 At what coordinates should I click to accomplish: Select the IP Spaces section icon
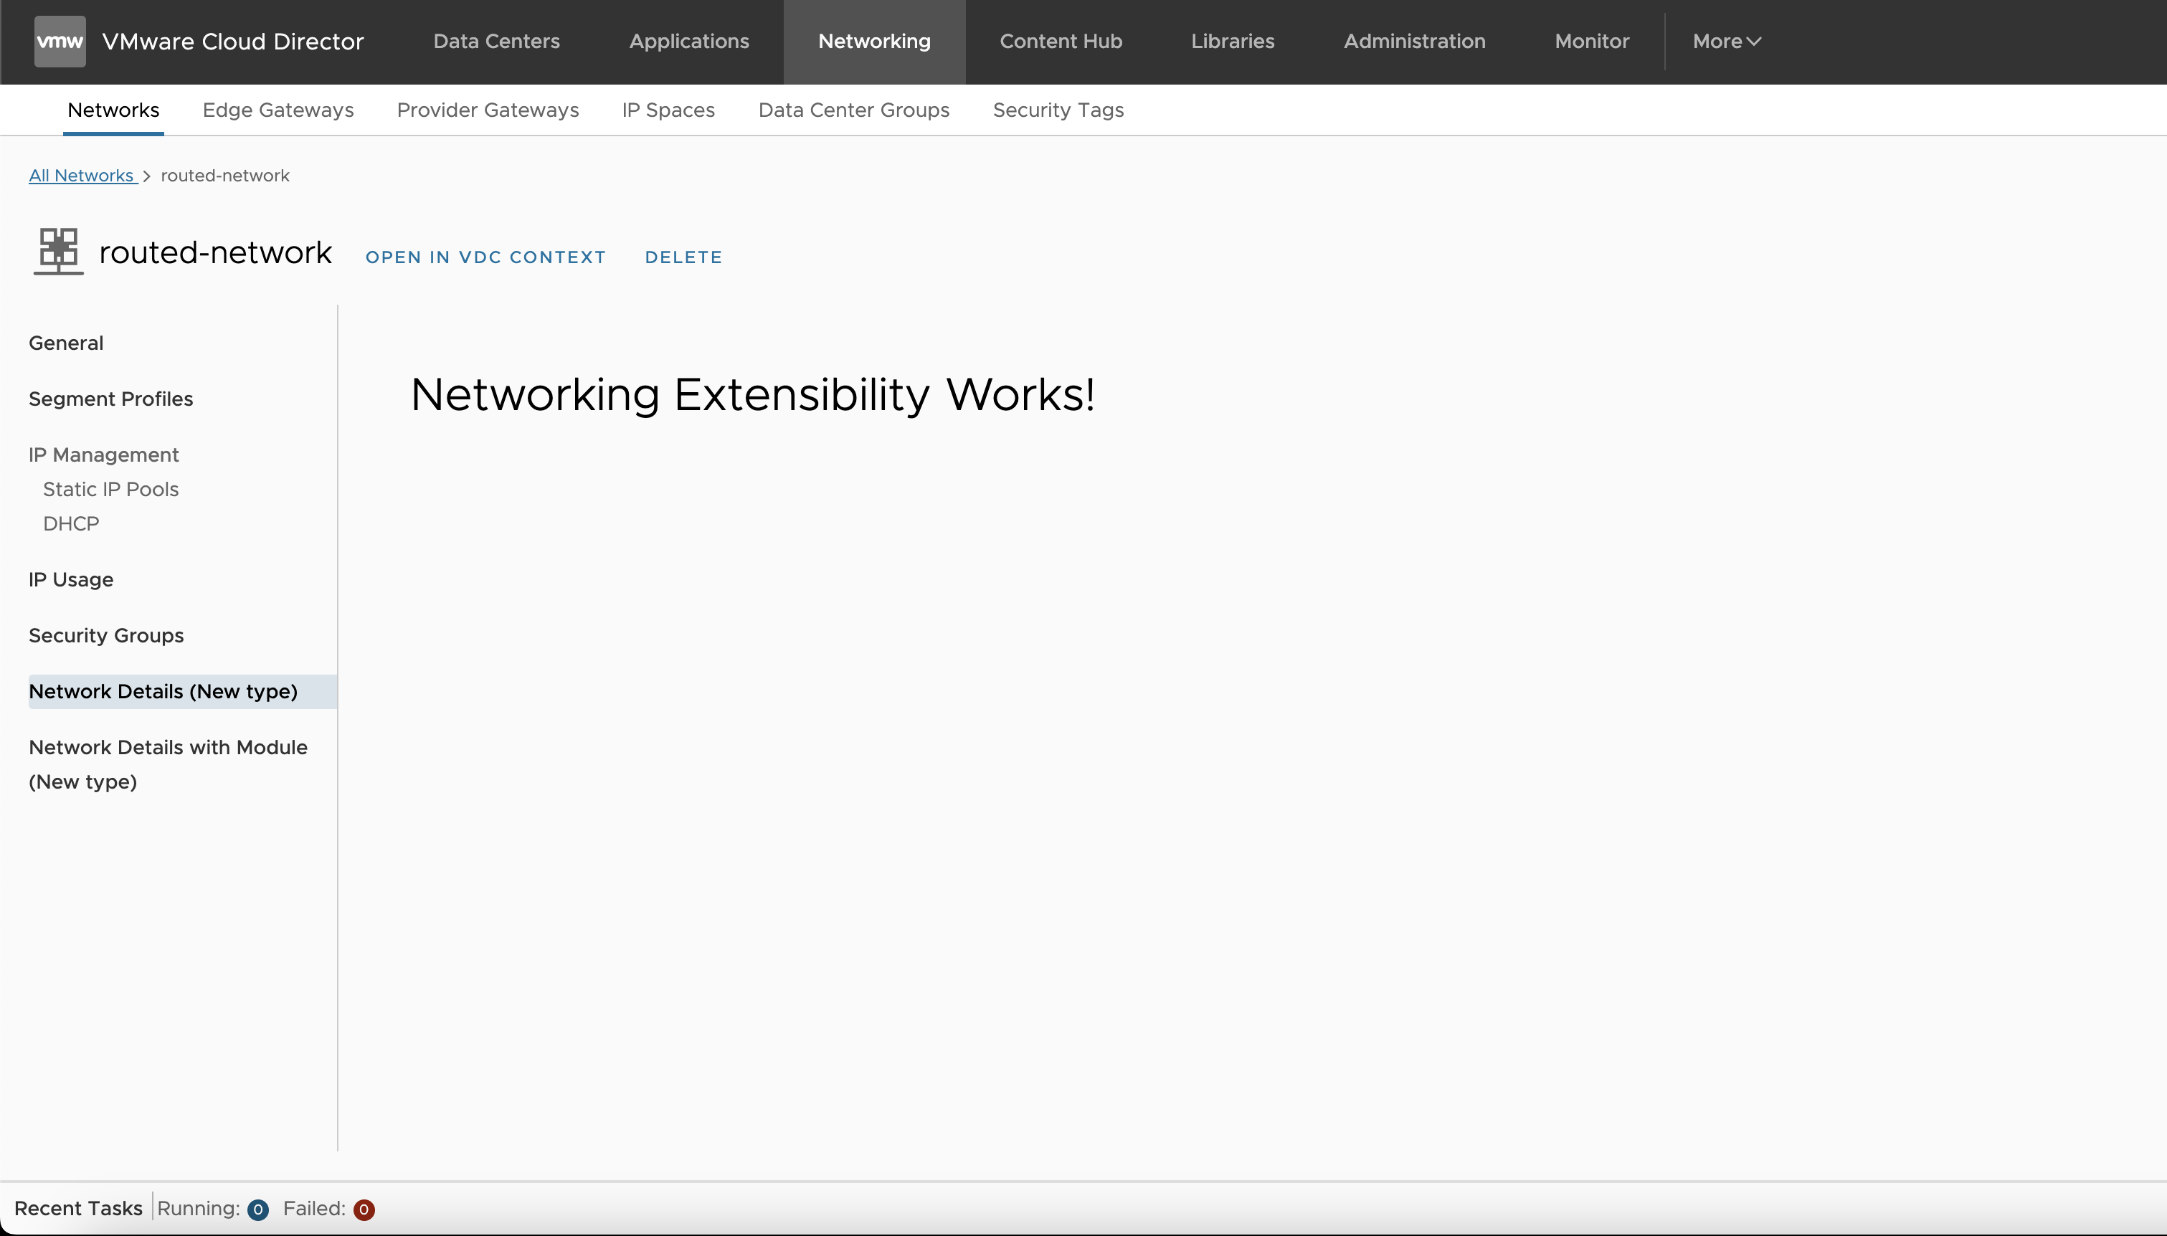[x=668, y=110]
